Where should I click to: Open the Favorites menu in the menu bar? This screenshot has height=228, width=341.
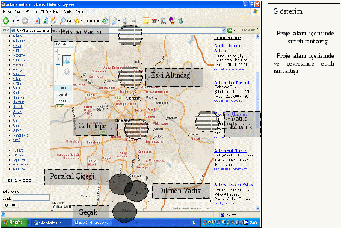click(50, 11)
